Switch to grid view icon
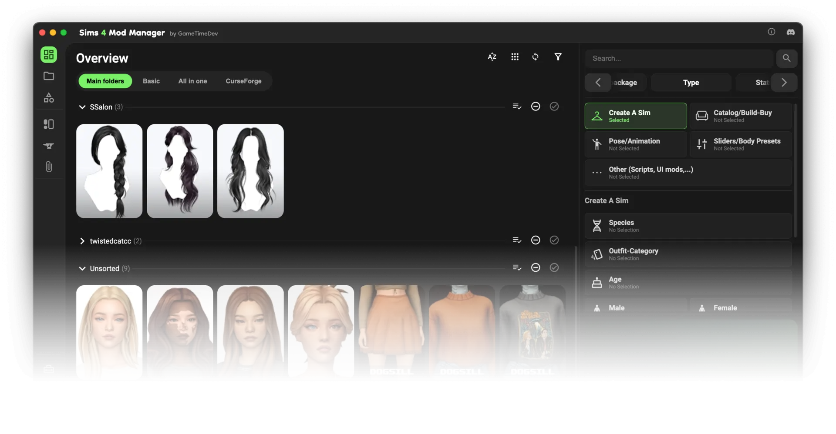836x434 pixels. pyautogui.click(x=515, y=57)
